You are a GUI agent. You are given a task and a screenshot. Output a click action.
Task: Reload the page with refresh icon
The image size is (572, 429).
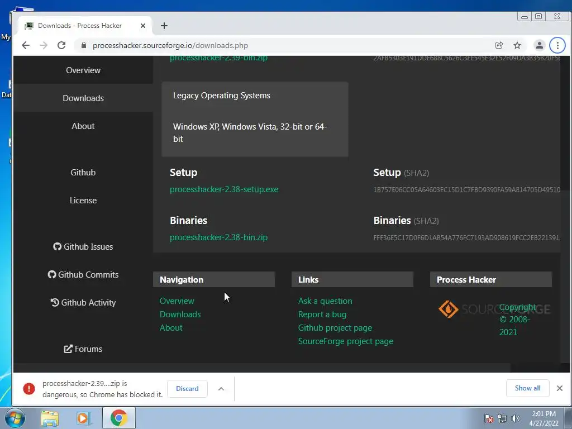61,45
